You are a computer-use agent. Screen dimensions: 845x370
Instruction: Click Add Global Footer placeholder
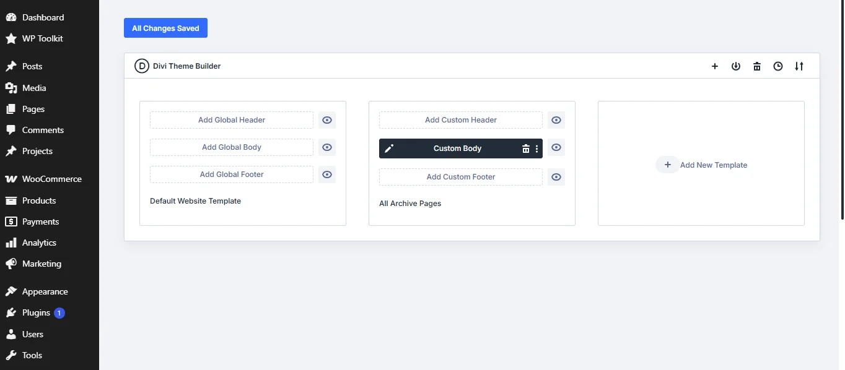(x=232, y=174)
